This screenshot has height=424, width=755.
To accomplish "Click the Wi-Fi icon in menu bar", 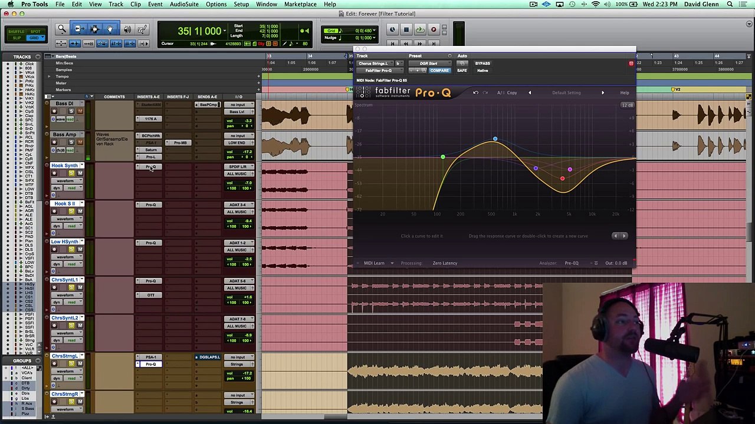I will click(x=596, y=4).
